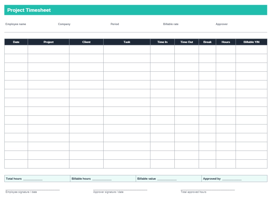The width and height of the screenshot is (273, 197).
Task: Select the Total hours label
Action: [14, 179]
